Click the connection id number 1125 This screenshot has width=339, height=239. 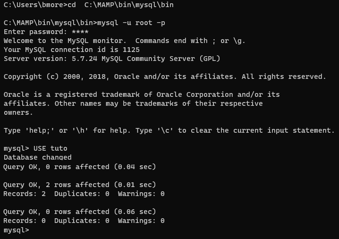pos(131,50)
